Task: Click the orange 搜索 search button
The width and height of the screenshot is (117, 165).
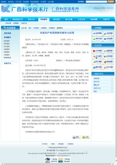Action: [x=111, y=2]
